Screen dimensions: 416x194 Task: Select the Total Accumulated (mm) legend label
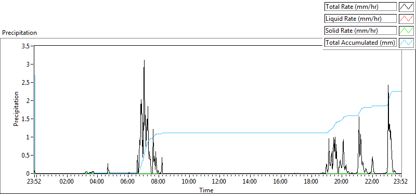tap(361, 43)
